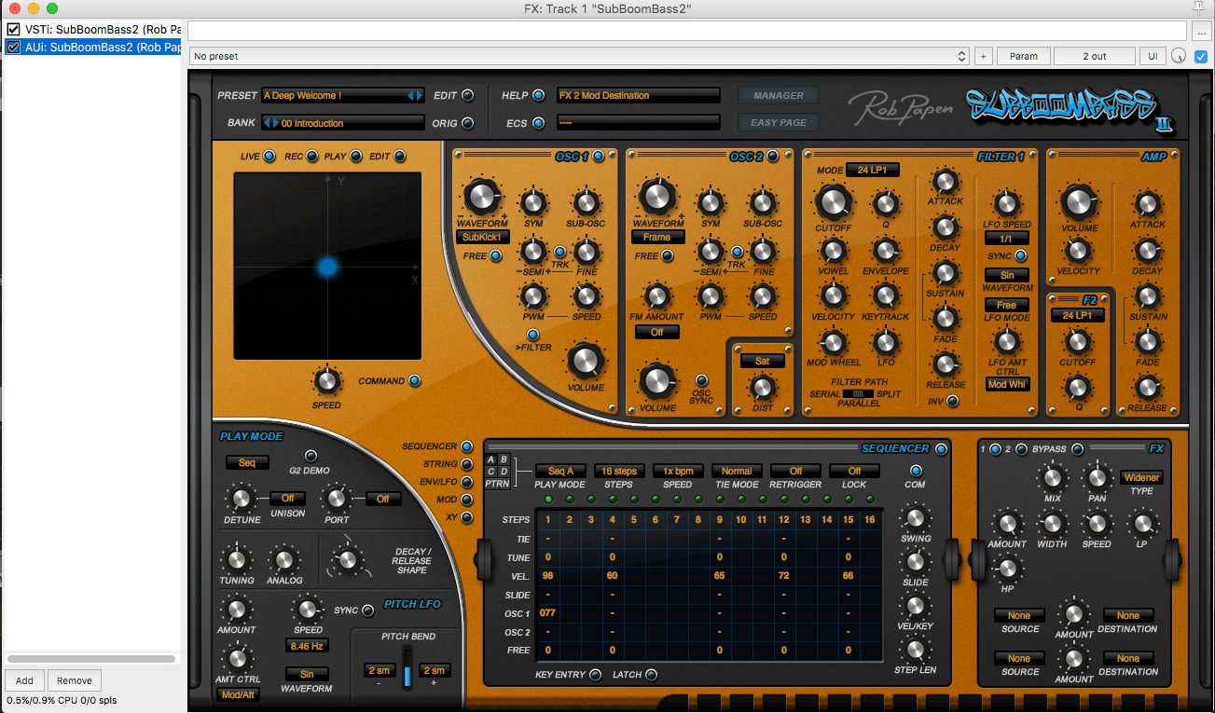Select the XY section tab
The image size is (1215, 713).
click(x=466, y=517)
